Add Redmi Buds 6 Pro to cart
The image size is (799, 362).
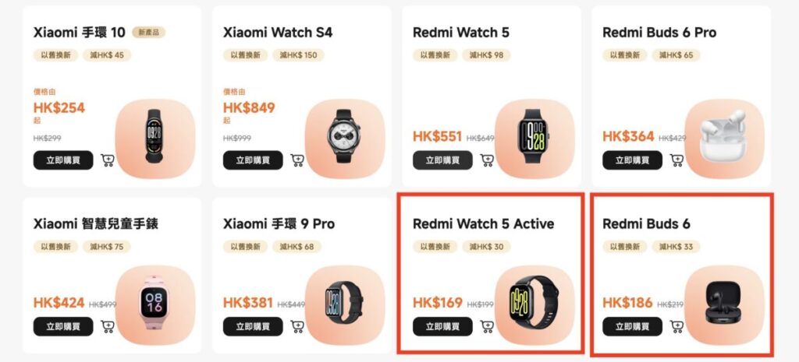(x=676, y=160)
